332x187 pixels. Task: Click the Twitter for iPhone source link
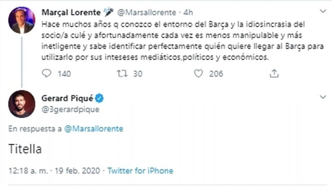pyautogui.click(x=140, y=170)
